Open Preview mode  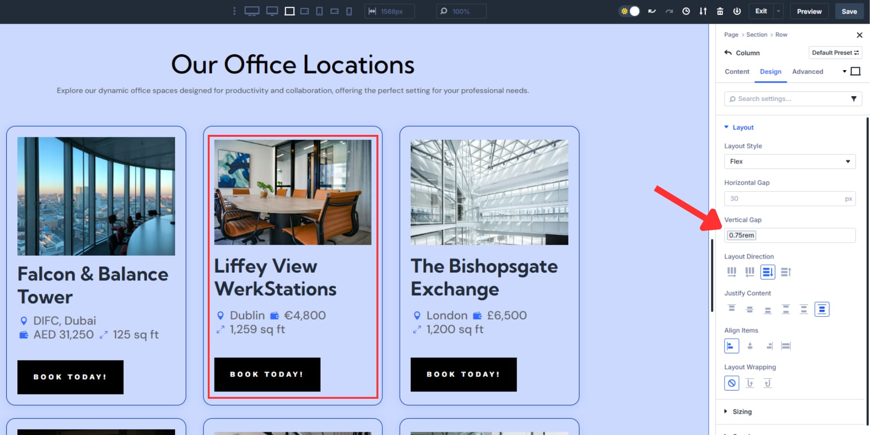pyautogui.click(x=809, y=11)
